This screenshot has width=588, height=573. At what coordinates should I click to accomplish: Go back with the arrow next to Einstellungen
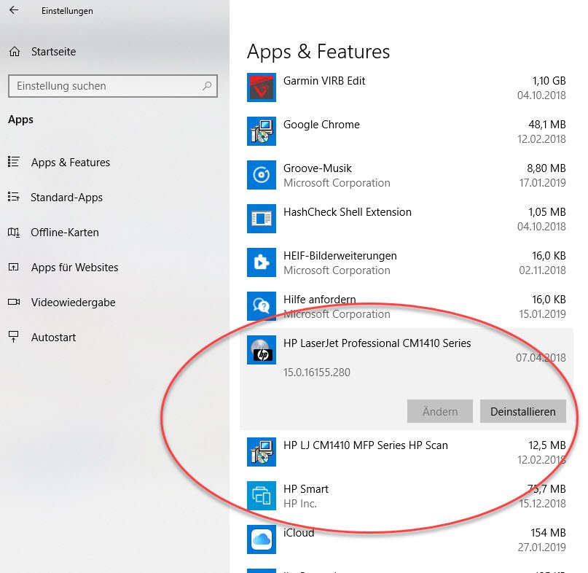click(x=14, y=10)
